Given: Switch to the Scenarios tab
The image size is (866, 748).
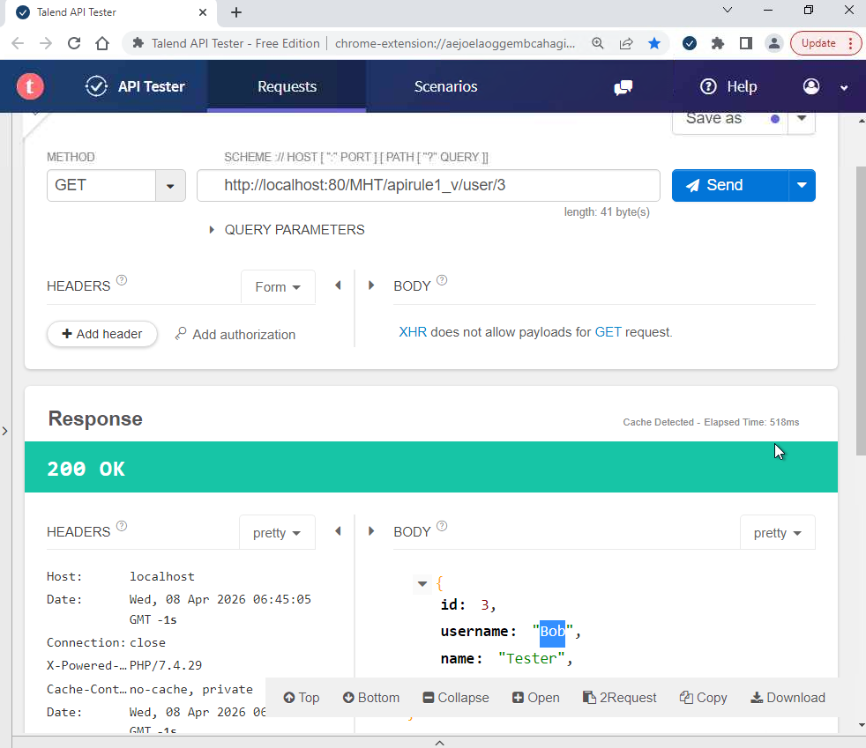Looking at the screenshot, I should pos(445,86).
